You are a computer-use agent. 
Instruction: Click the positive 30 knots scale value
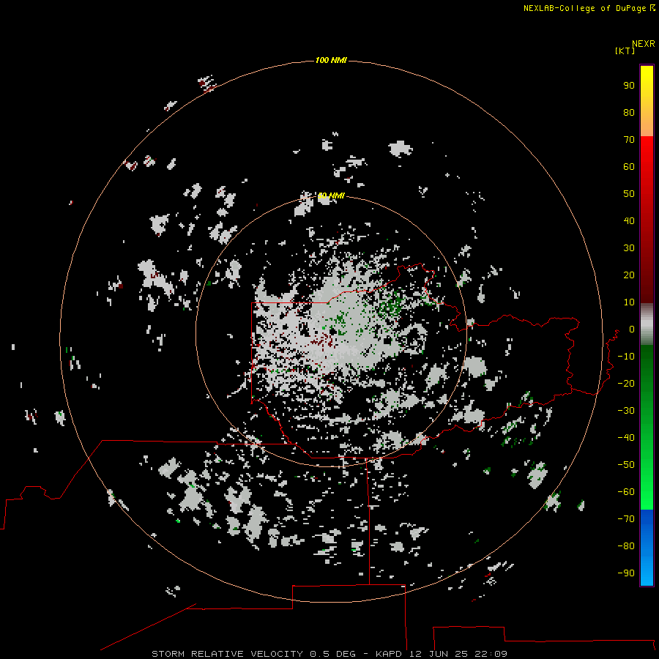629,248
